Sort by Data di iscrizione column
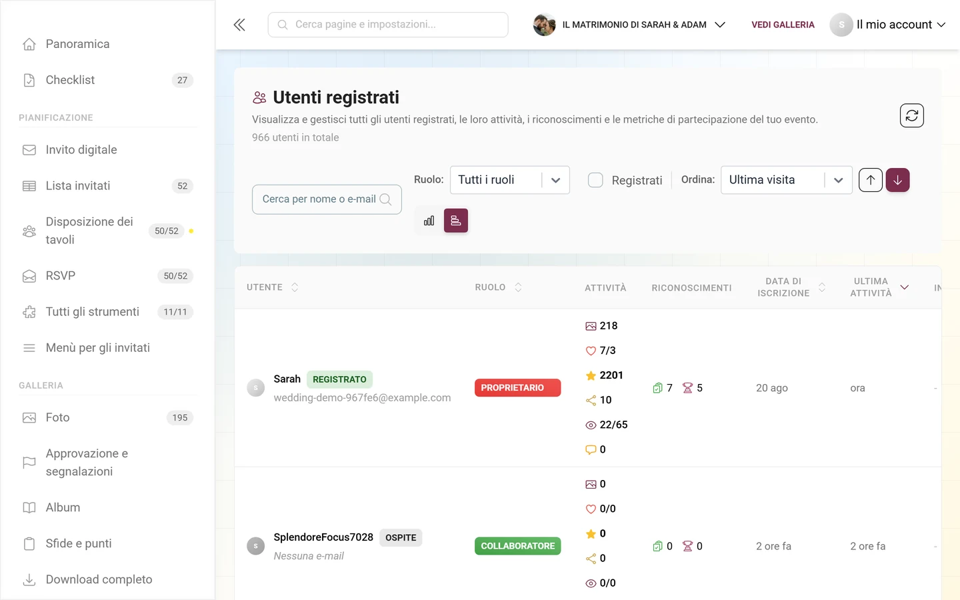This screenshot has height=600, width=960. pyautogui.click(x=791, y=287)
